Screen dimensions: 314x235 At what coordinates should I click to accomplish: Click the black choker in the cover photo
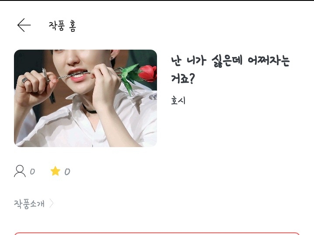pos(89,110)
